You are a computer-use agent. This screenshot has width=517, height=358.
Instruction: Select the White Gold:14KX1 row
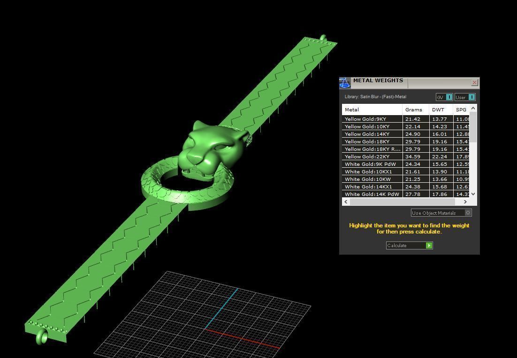pos(405,187)
